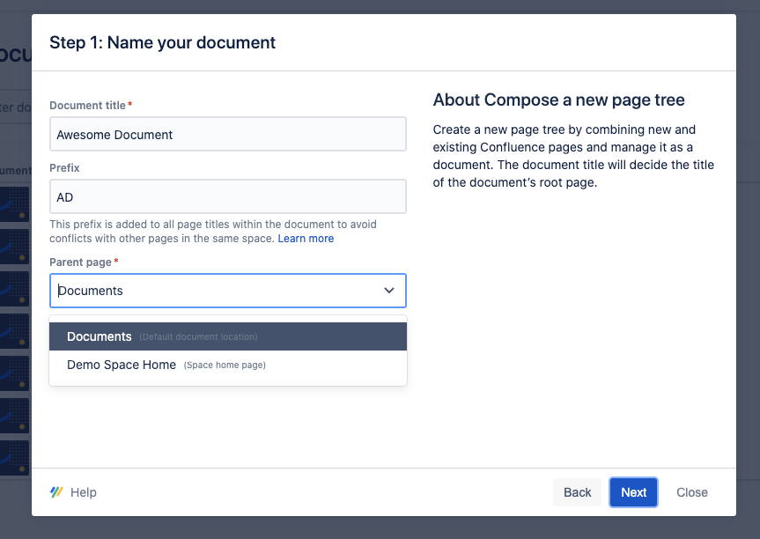Click the Prefix field label
This screenshot has height=539, width=760.
click(x=64, y=167)
